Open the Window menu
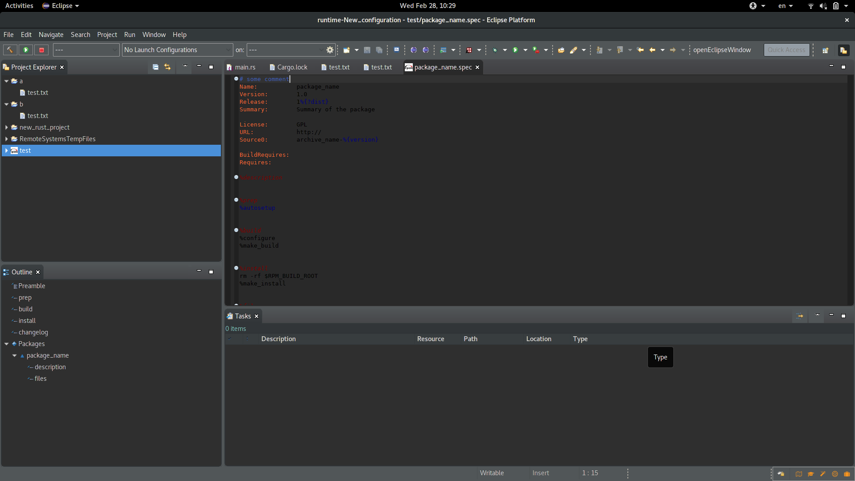This screenshot has width=855, height=481. [x=154, y=35]
